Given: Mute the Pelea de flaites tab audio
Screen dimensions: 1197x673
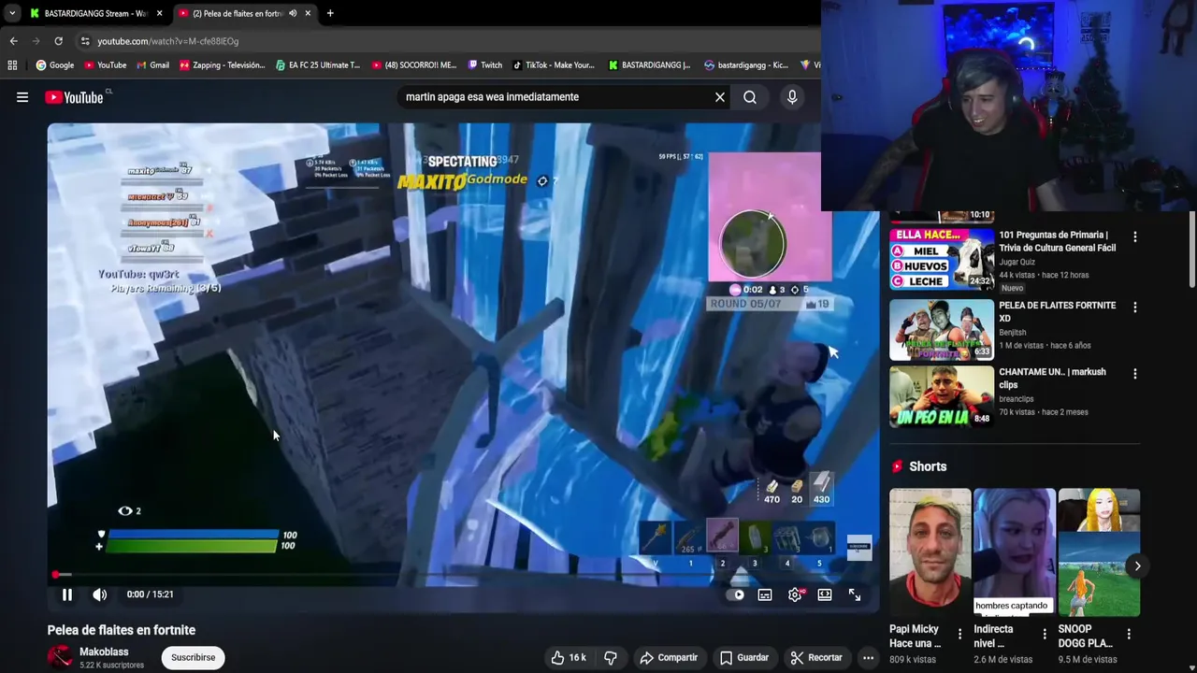Looking at the screenshot, I should pyautogui.click(x=293, y=13).
